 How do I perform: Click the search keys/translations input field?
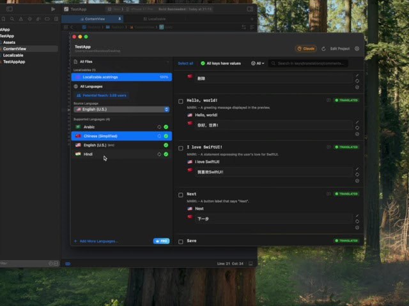309,63
